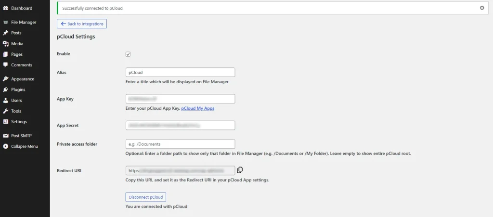
Task: Copy the Redirect URI with copy icon
Action: click(240, 170)
